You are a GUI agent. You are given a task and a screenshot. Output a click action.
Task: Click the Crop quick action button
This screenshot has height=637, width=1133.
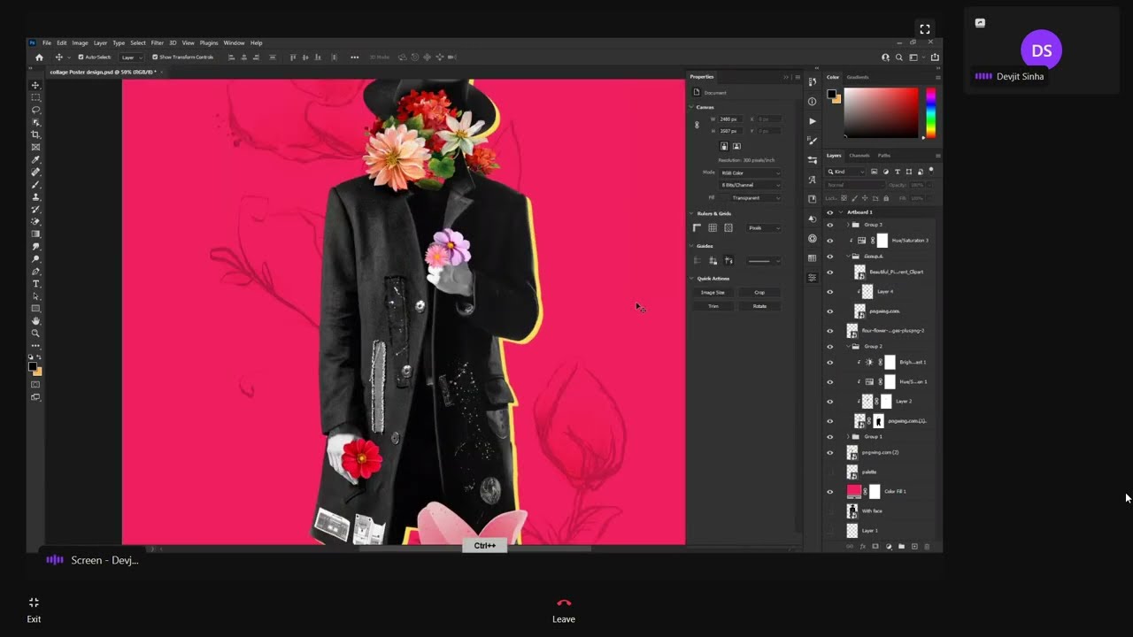point(759,292)
